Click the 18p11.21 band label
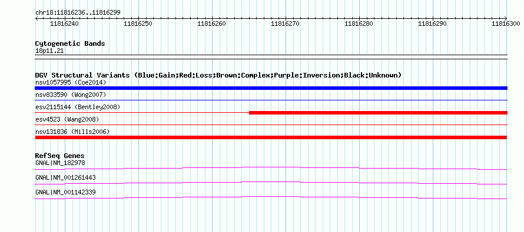The image size is (524, 232). pyautogui.click(x=49, y=51)
